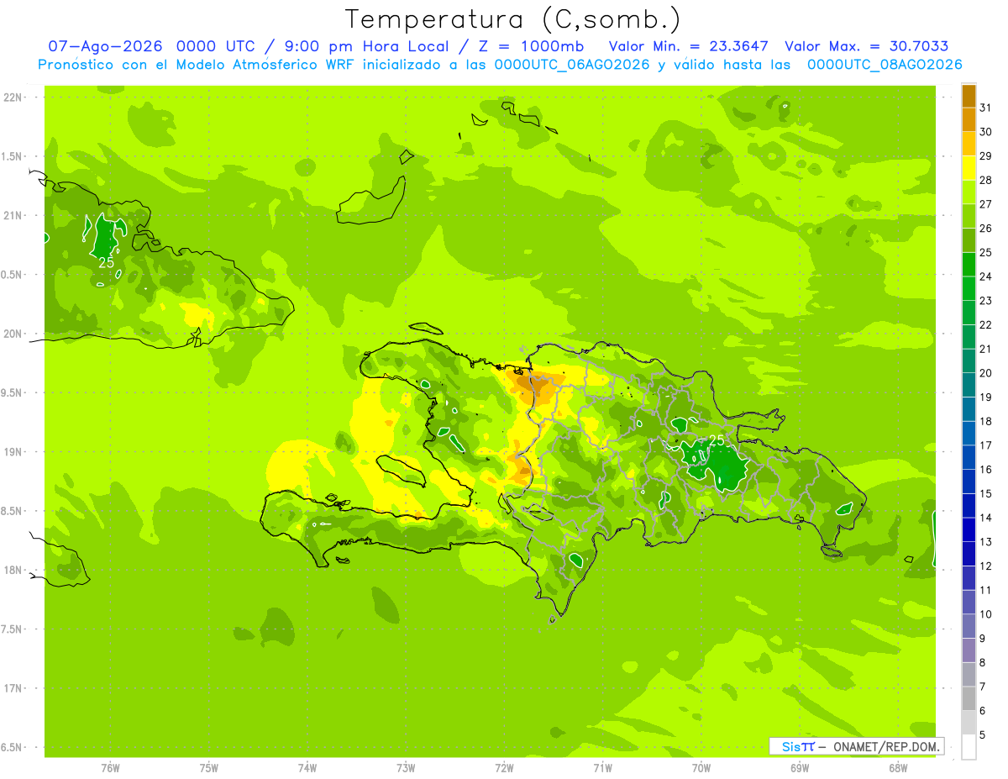
Task: Click the colorbar label "5"
Action: (x=984, y=735)
